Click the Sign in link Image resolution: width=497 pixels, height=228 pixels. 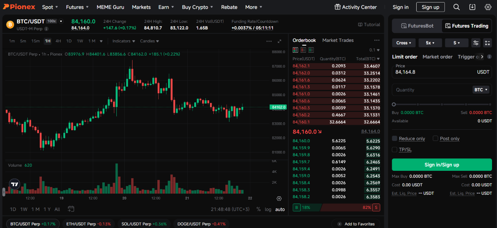(400, 7)
